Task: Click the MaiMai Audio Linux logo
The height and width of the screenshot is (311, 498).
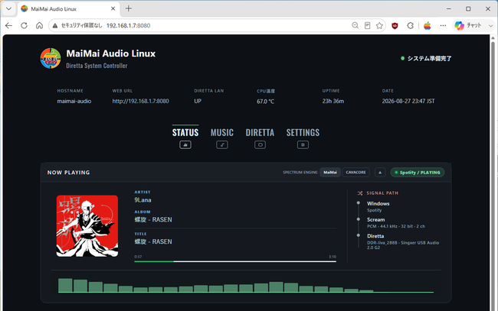Action: (x=51, y=58)
